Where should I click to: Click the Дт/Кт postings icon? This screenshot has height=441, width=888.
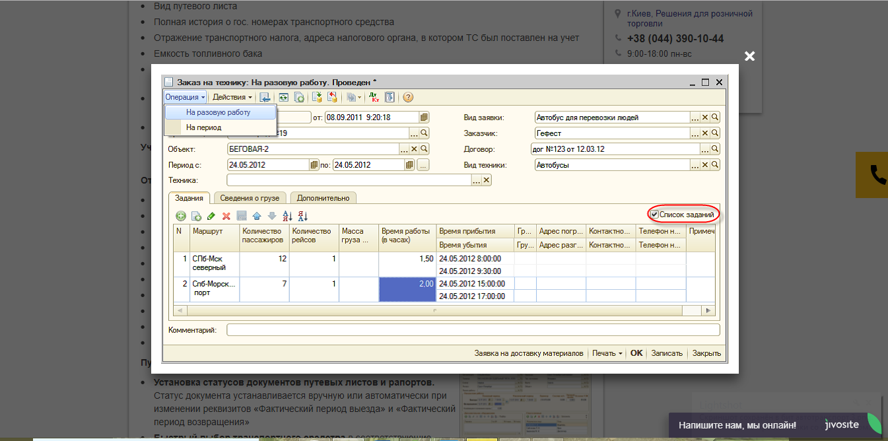tap(374, 97)
